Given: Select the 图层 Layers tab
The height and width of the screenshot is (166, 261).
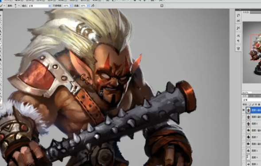Looking at the screenshot, I should (245, 96).
